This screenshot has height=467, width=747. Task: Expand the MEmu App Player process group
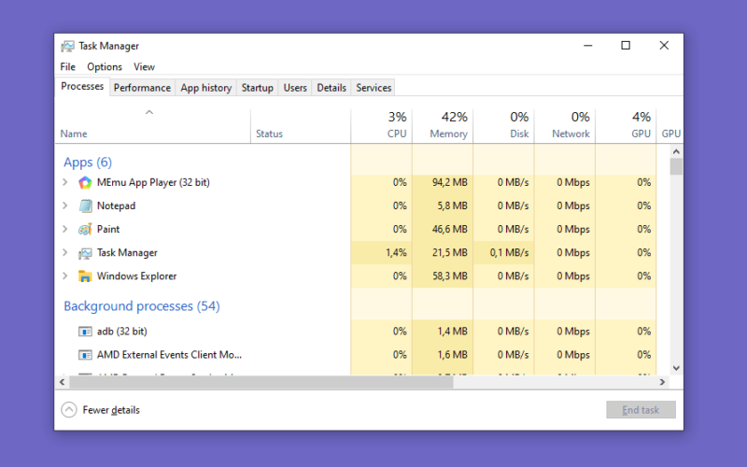65,182
